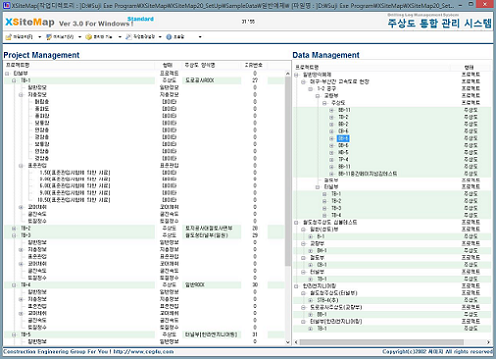The width and height of the screenshot is (496, 359).
Task: Select TB-4 in the Data Management tree
Action: tap(336, 215)
